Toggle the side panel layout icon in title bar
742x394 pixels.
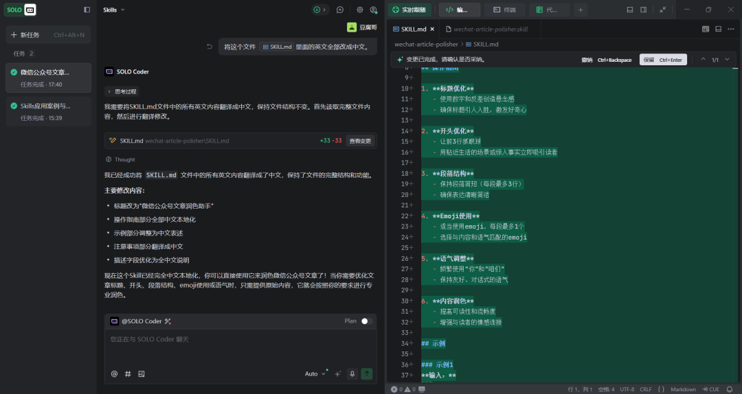644,10
